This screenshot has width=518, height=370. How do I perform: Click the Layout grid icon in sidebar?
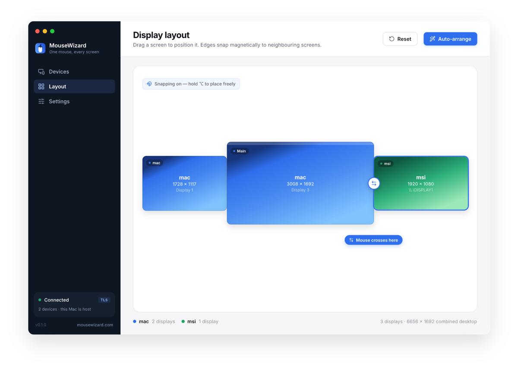pyautogui.click(x=41, y=86)
